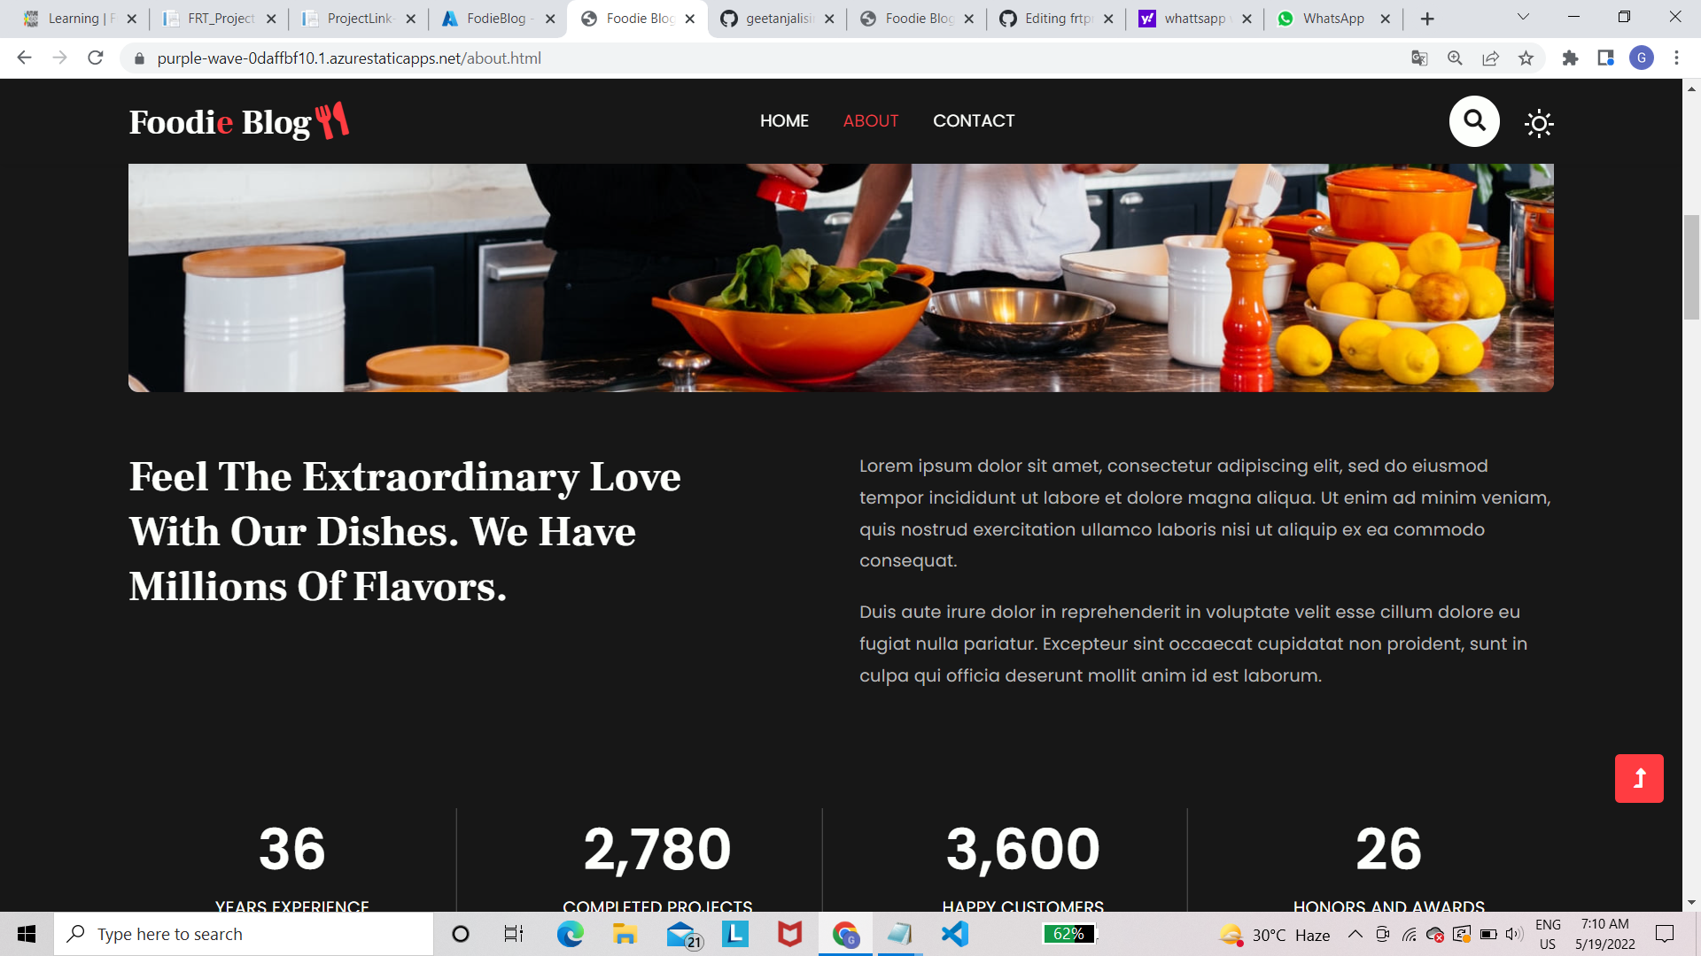Viewport: 1701px width, 956px height.
Task: Expand the tab search chevron
Action: coord(1523,18)
